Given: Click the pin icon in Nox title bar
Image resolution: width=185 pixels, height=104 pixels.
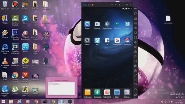Looking at the screenshot, I should click(116, 5).
